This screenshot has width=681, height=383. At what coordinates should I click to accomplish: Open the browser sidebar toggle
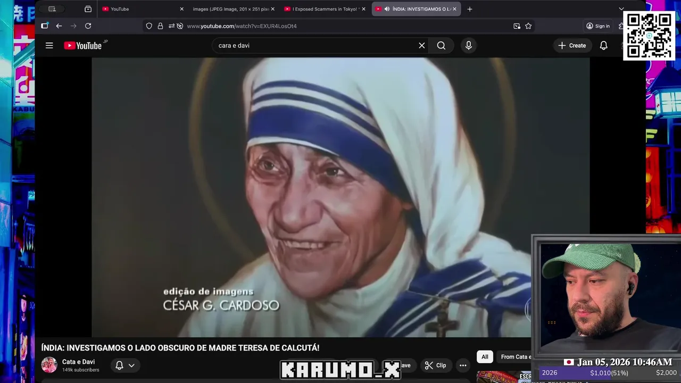[x=45, y=26]
